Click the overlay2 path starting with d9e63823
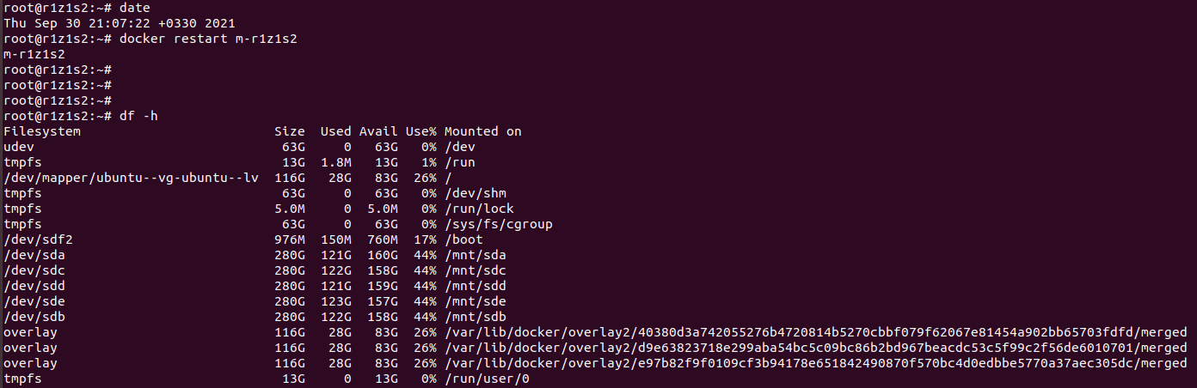 click(x=815, y=348)
